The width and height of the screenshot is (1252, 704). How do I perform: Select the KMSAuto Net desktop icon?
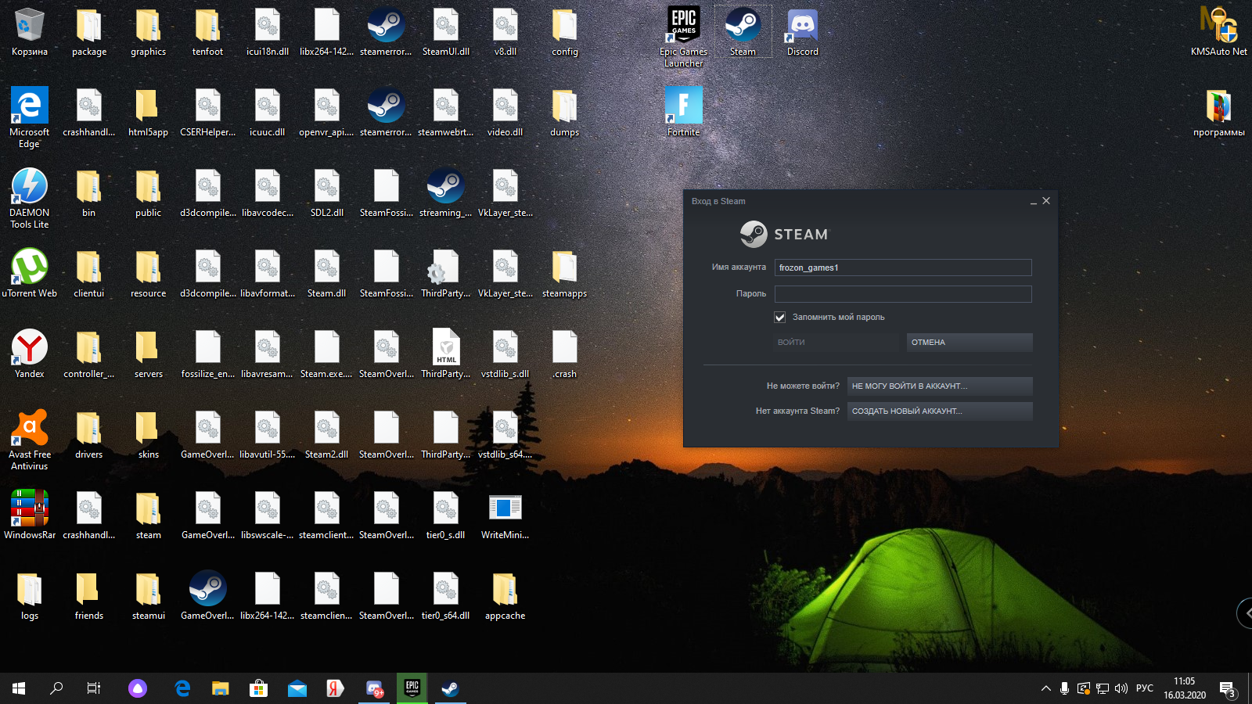(x=1218, y=32)
